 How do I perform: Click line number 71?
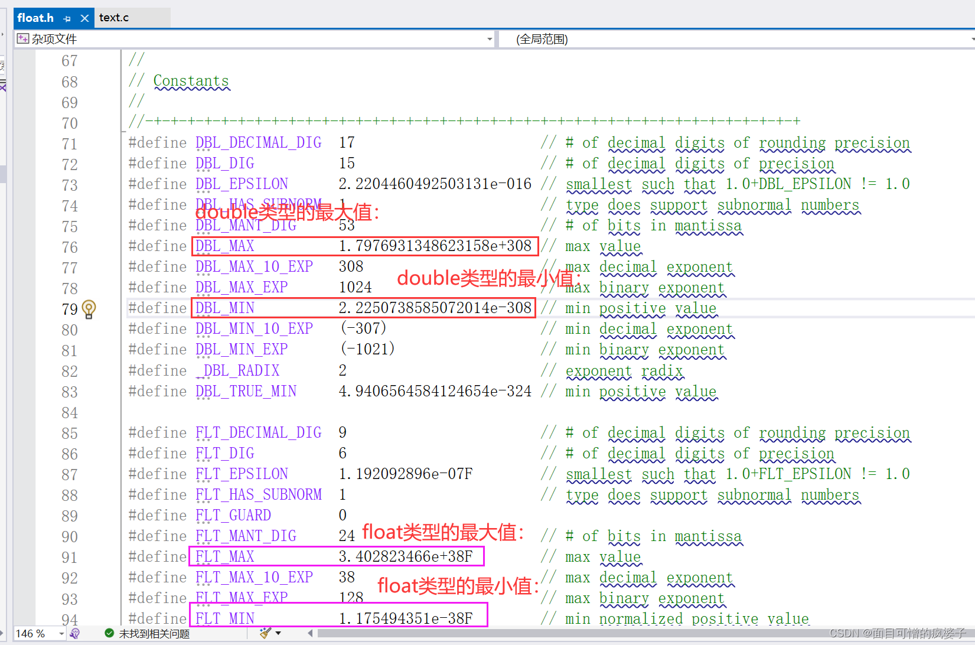point(70,144)
